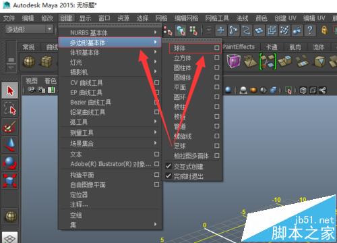Open the 文件 menu
Image resolution: width=337 pixels, height=243 pixels.
pyautogui.click(x=9, y=18)
